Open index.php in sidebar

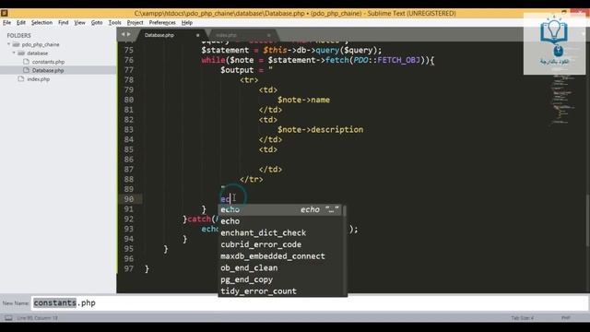39,79
